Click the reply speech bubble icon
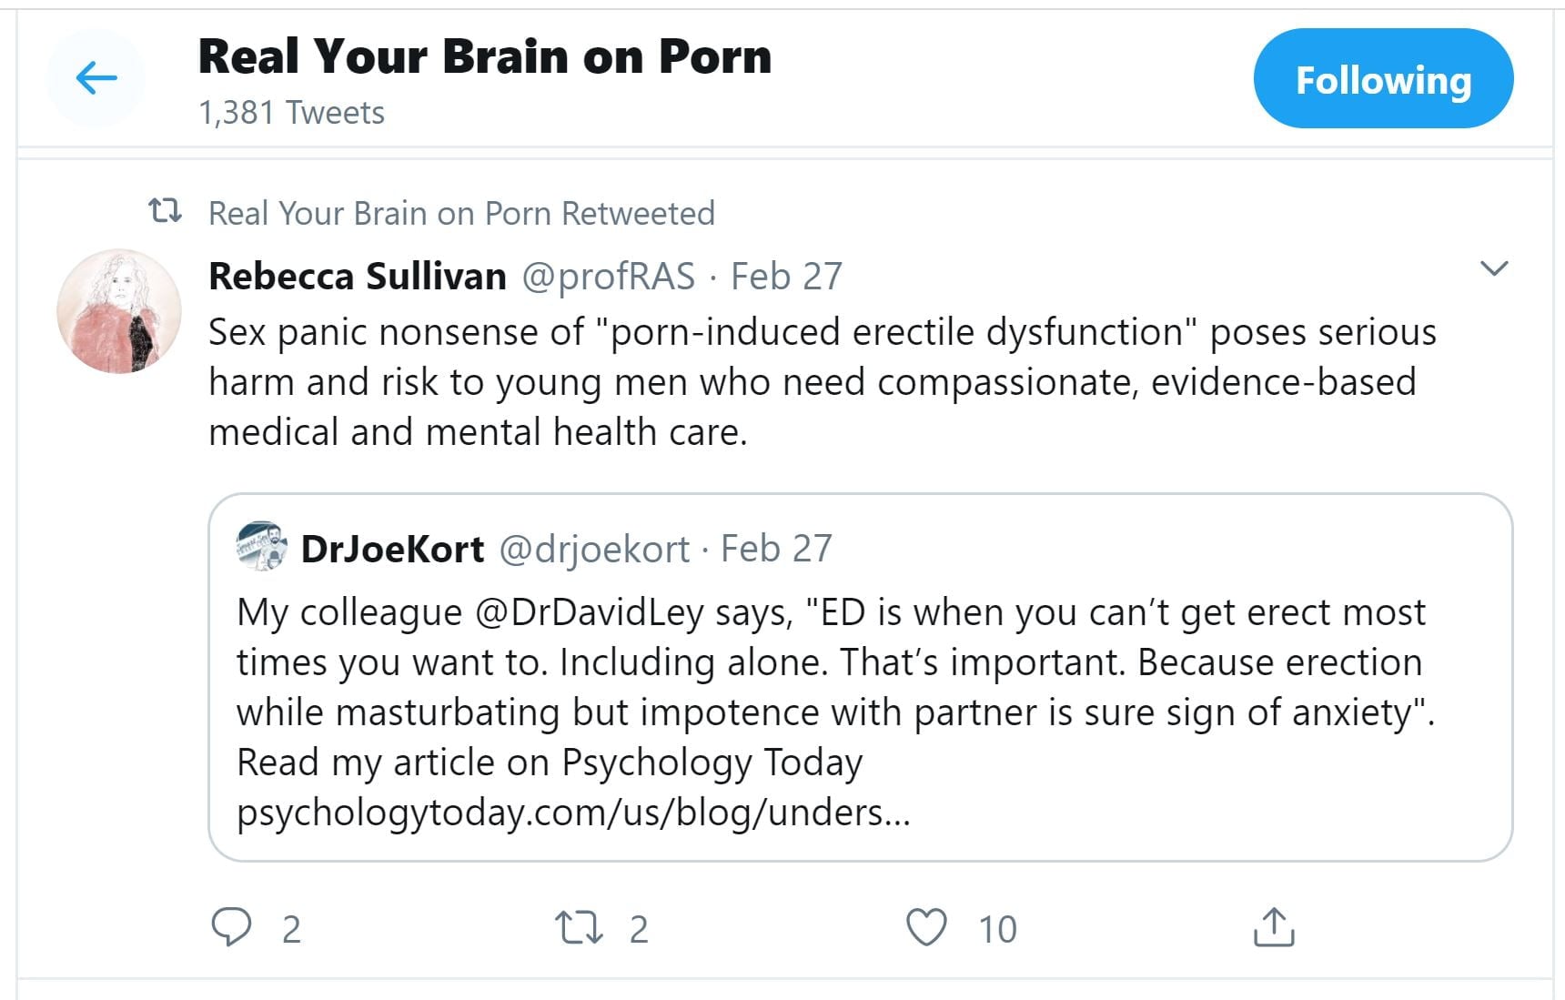This screenshot has height=1000, width=1565. (231, 927)
